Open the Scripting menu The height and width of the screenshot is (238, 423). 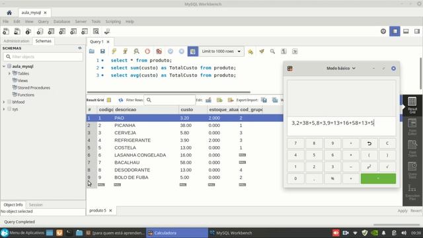[113, 22]
